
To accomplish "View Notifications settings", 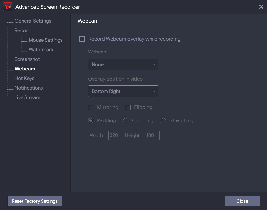I will pyautogui.click(x=29, y=88).
